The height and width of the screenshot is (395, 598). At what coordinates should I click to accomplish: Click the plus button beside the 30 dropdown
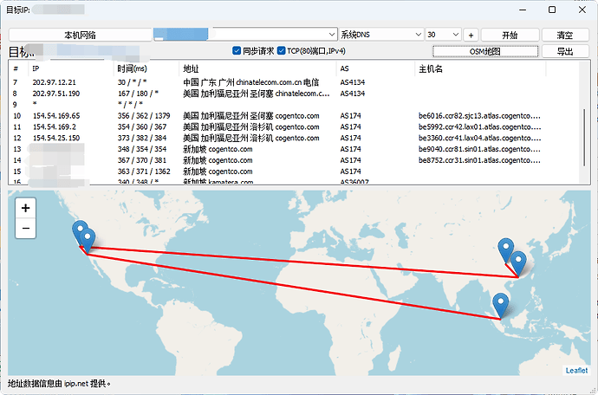click(471, 35)
